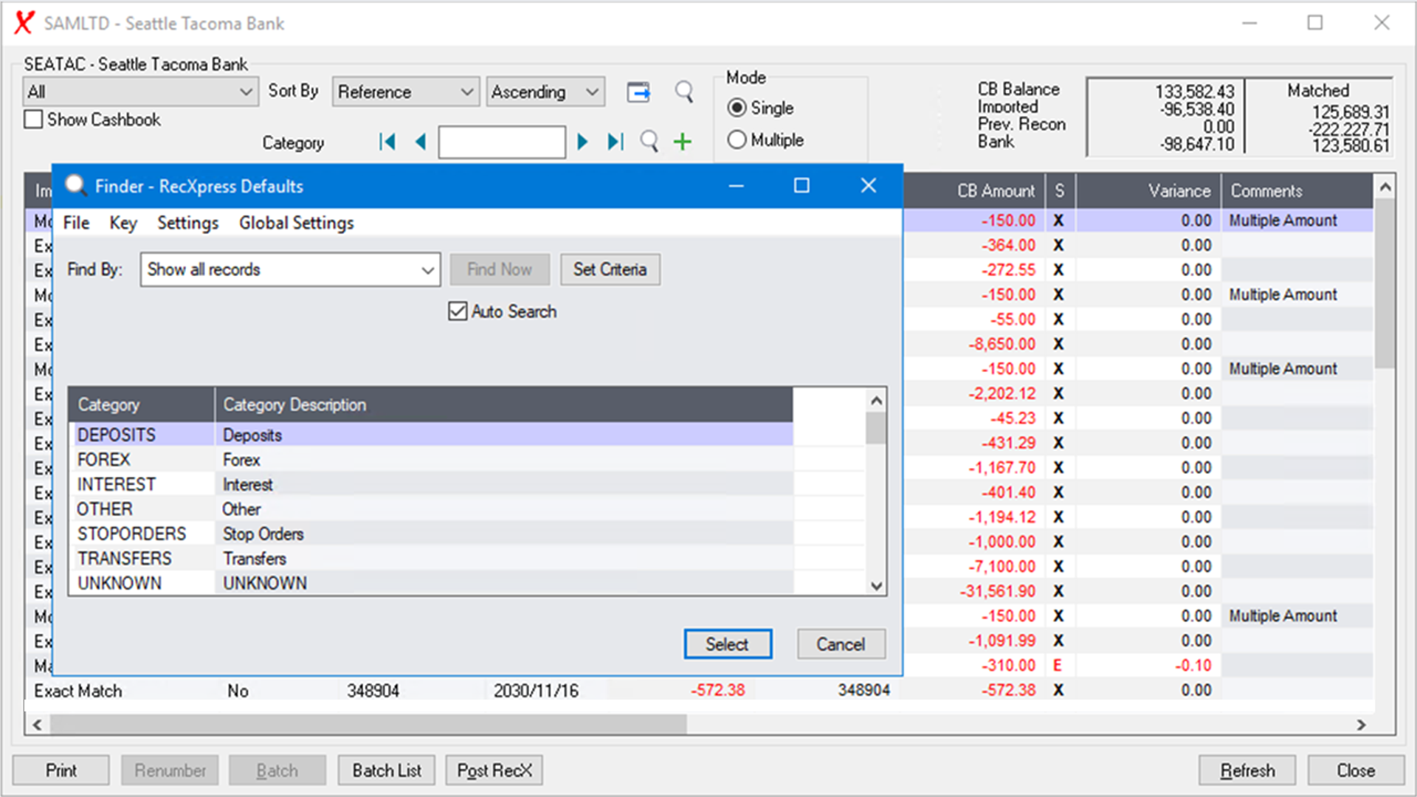This screenshot has height=797, width=1417.
Task: Open the Key menu of the Finder dialog
Action: [123, 222]
